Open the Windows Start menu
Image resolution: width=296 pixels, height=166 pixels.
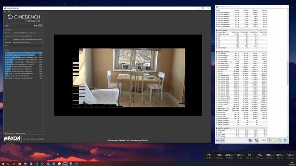3,164
